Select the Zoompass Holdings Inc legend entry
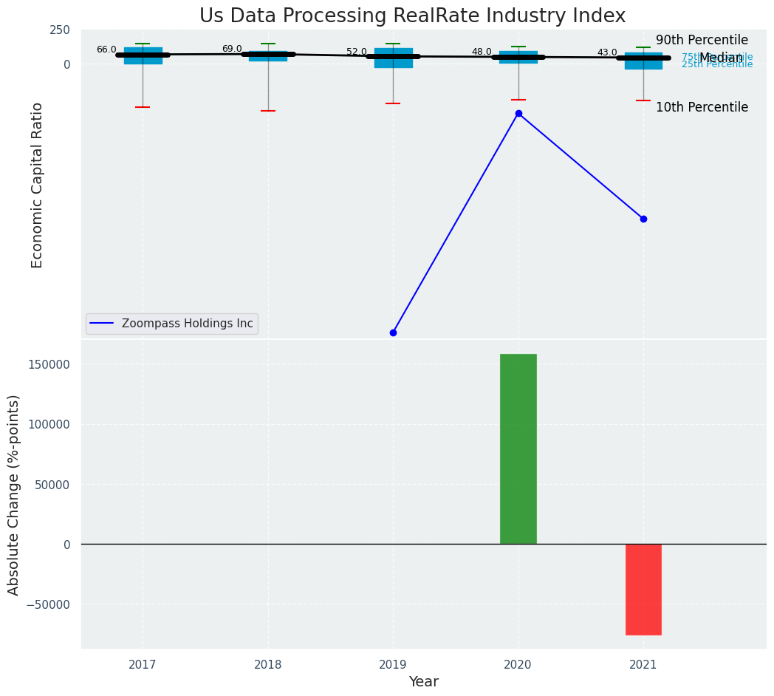The width and height of the screenshot is (774, 696). (187, 324)
